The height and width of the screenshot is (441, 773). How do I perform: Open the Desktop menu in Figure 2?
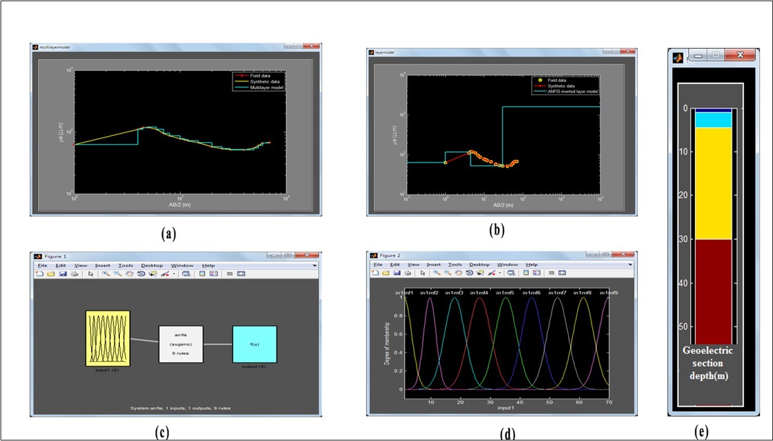point(480,264)
